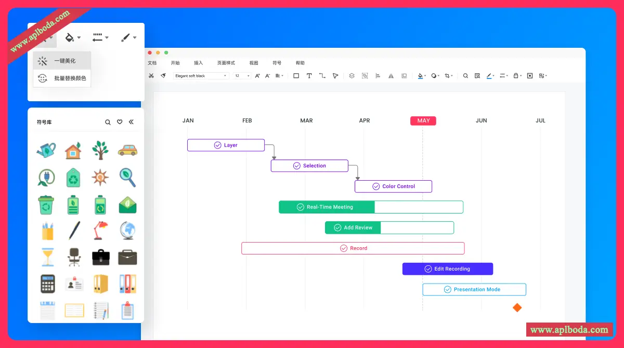The width and height of the screenshot is (624, 348).
Task: Increase font size with the A+ icon
Action: 258,76
